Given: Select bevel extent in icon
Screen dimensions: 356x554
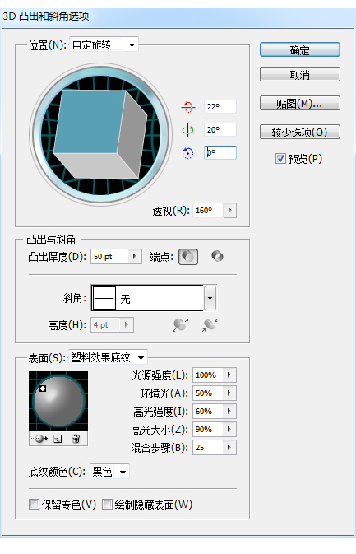Looking at the screenshot, I should 210,324.
